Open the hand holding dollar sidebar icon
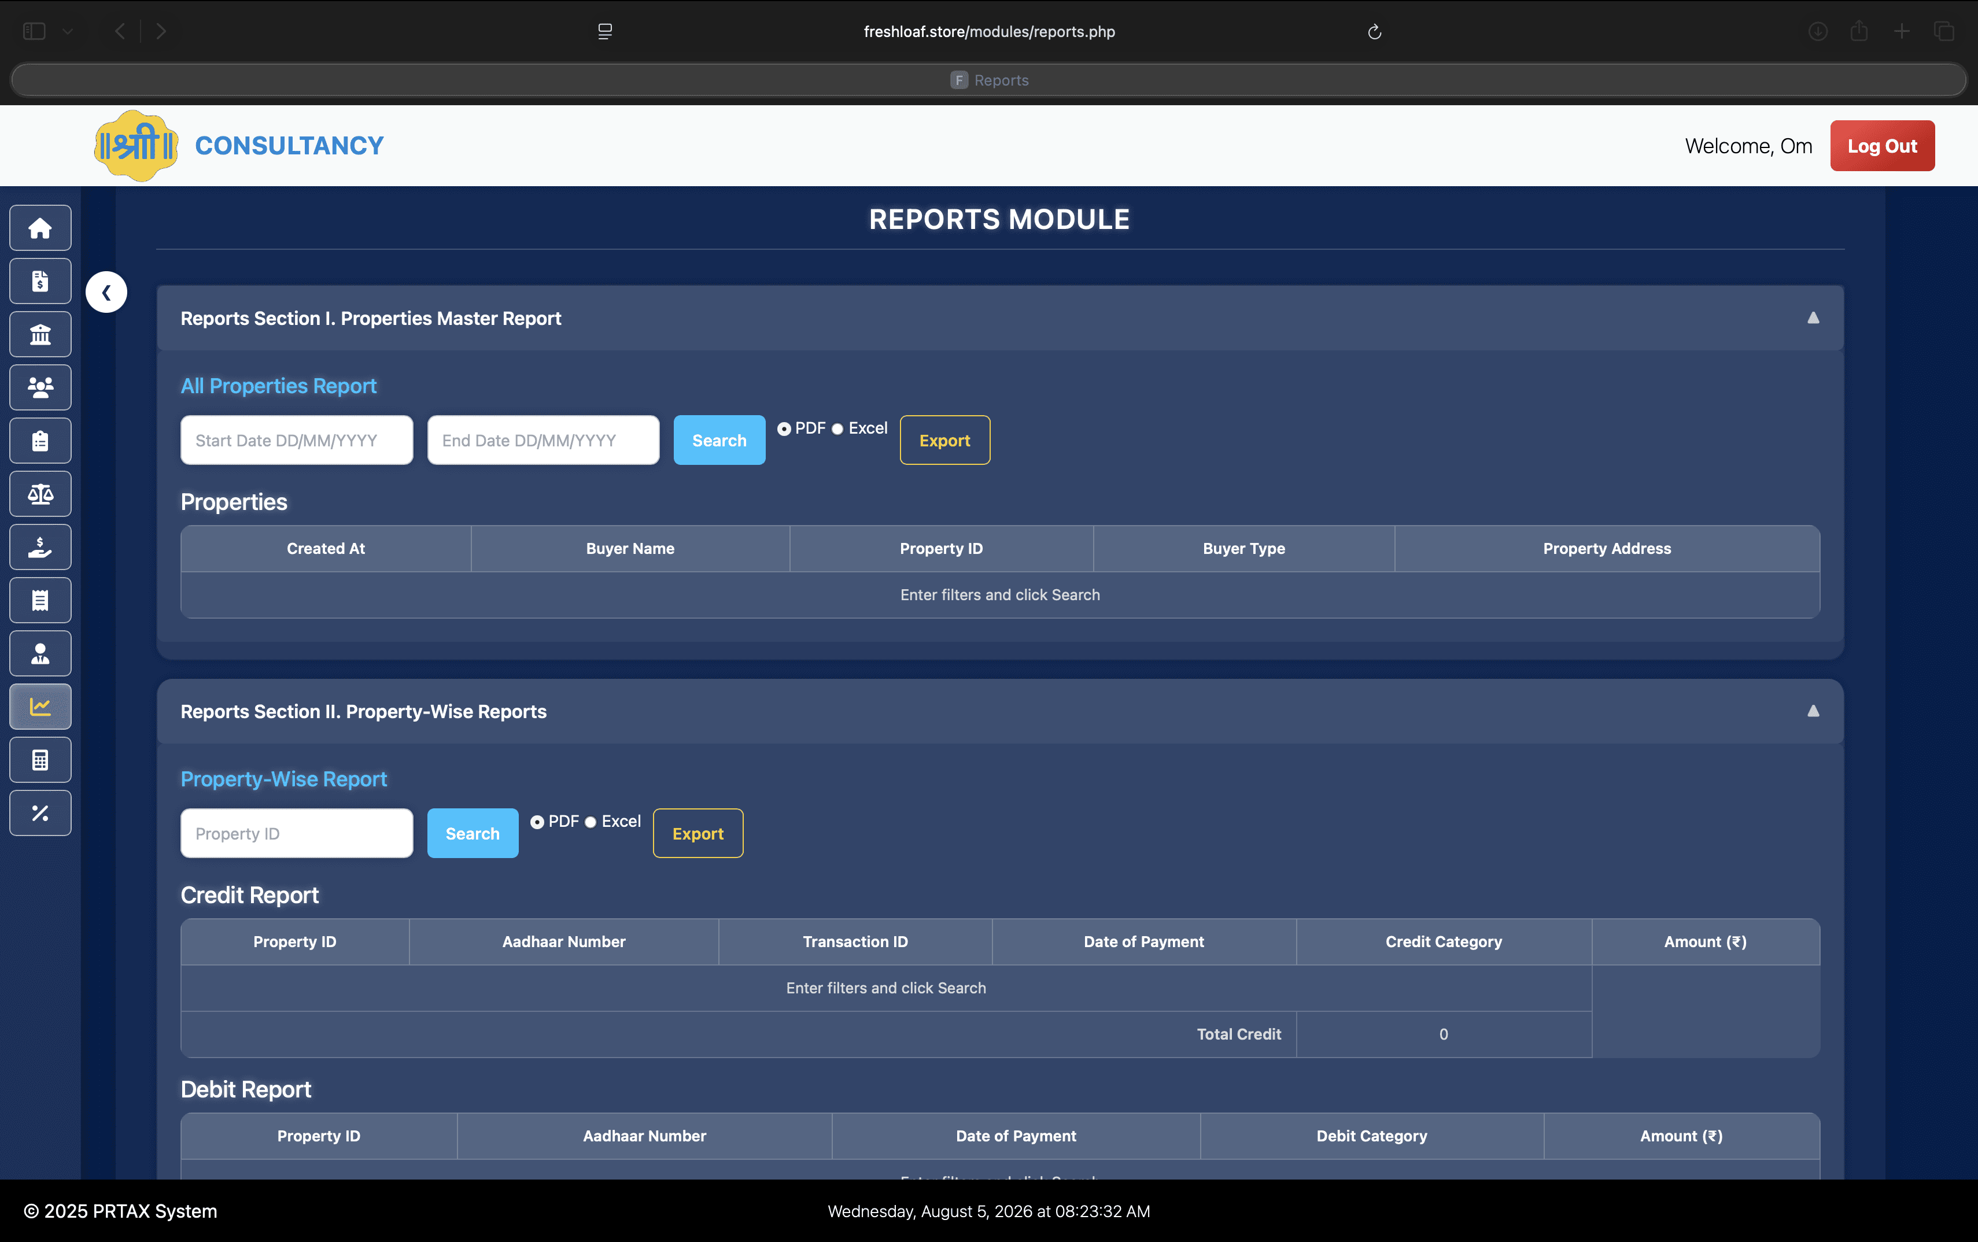Viewport: 1978px width, 1242px height. point(40,547)
